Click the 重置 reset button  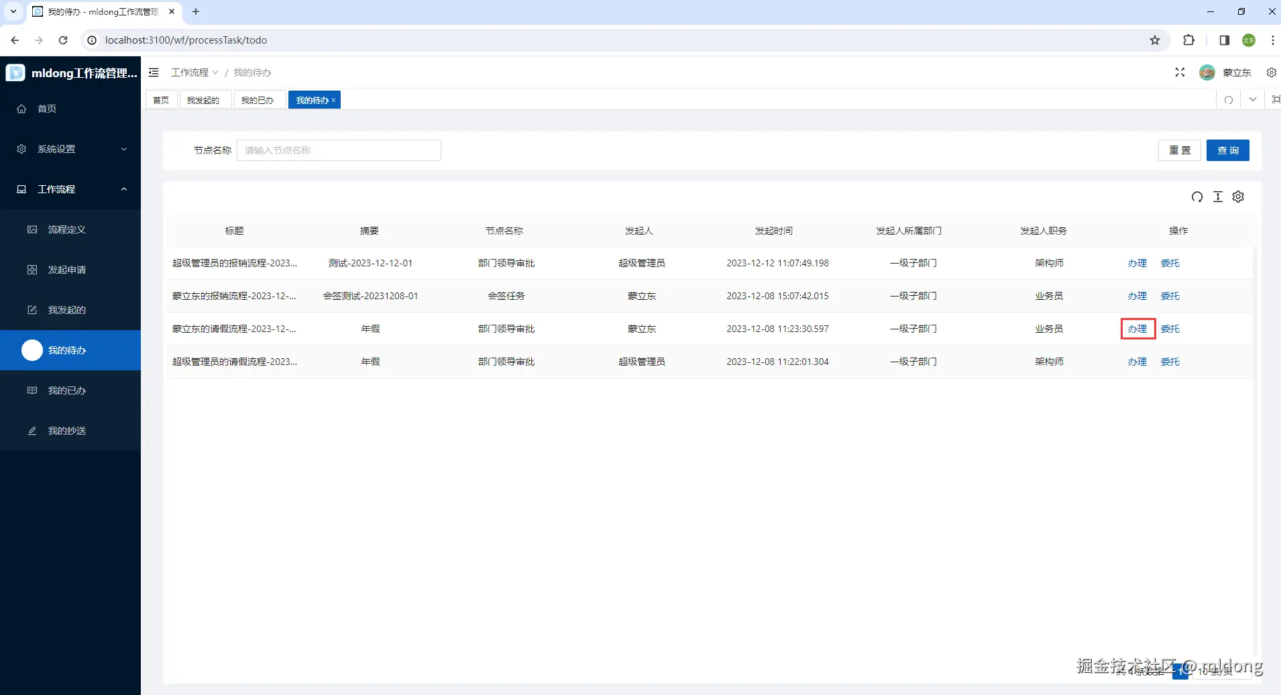point(1180,150)
